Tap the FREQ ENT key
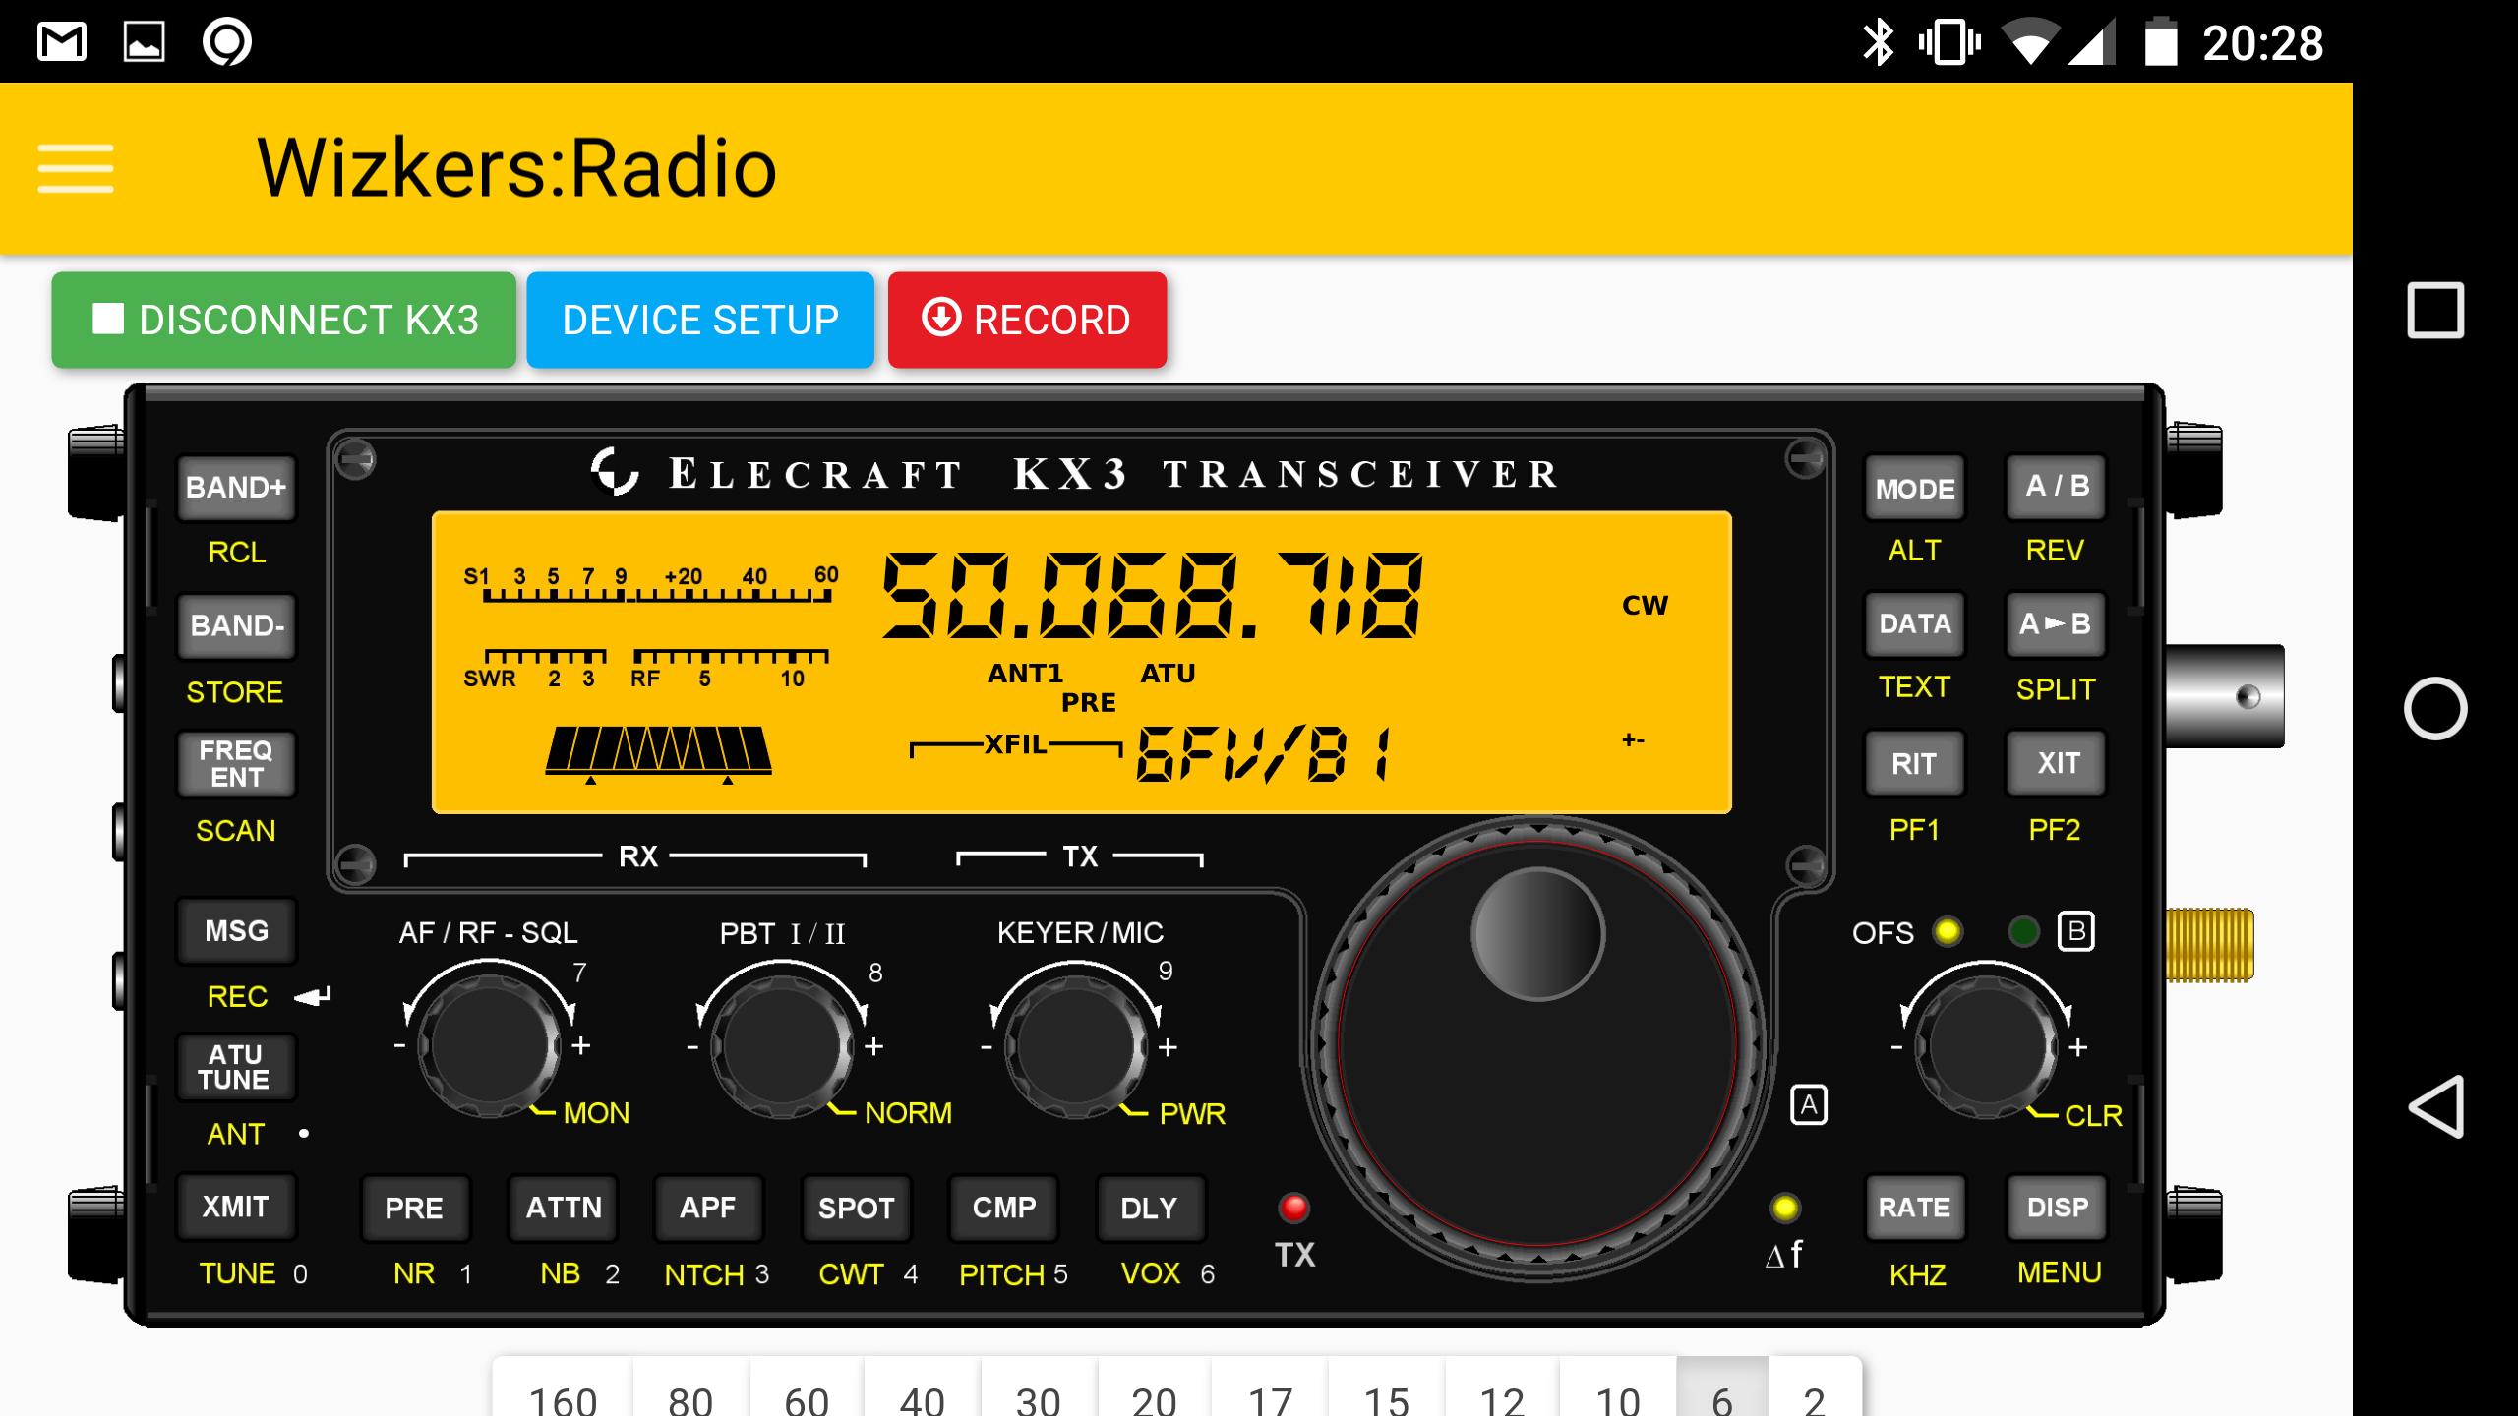The height and width of the screenshot is (1416, 2518). tap(236, 763)
